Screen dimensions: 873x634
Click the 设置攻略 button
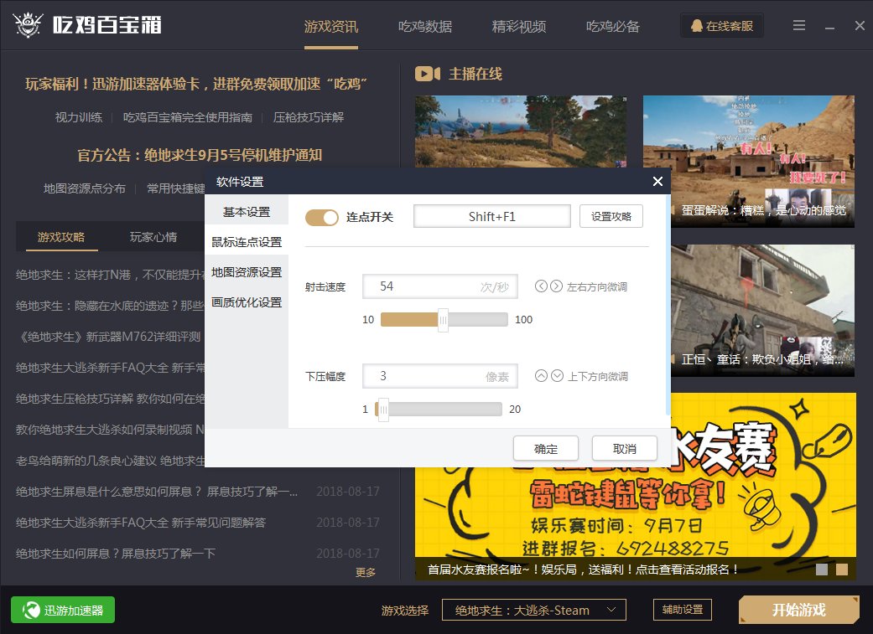click(x=611, y=216)
